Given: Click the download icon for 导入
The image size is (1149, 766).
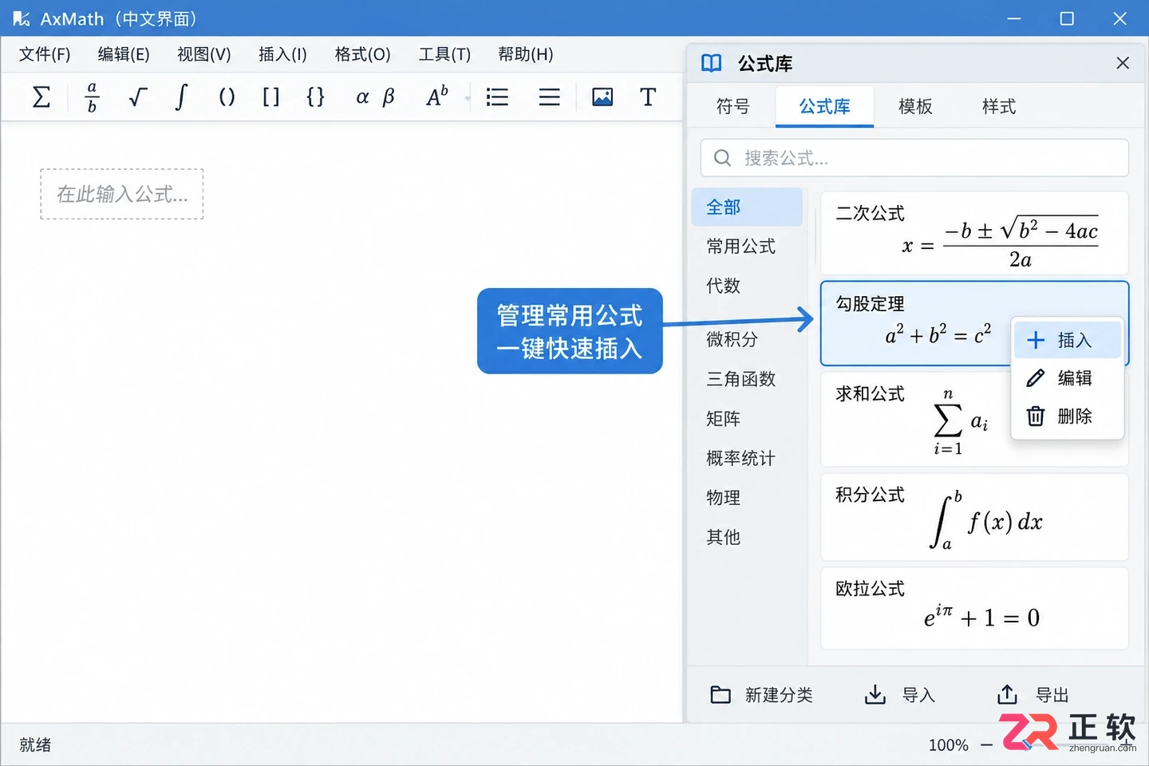Looking at the screenshot, I should [x=875, y=695].
